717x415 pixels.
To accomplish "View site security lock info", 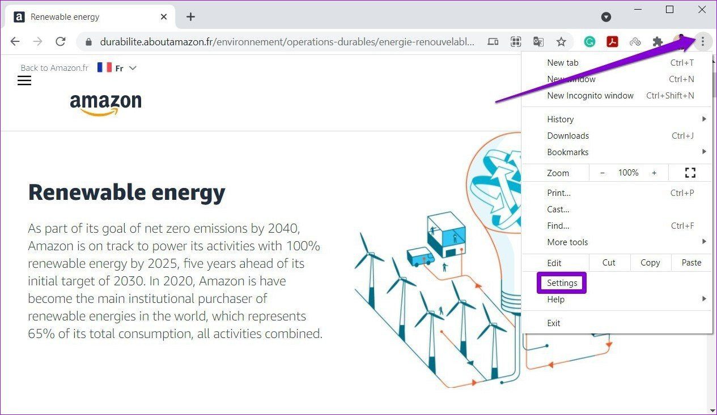I will click(87, 42).
